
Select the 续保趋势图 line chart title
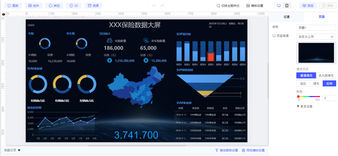(34, 108)
